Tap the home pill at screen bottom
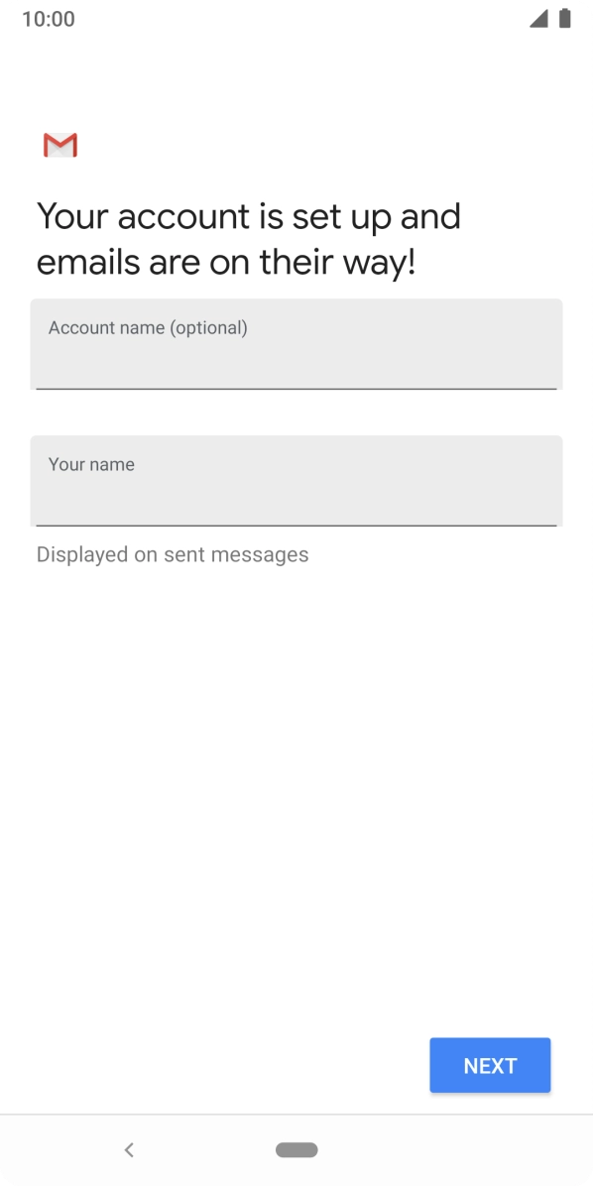The width and height of the screenshot is (593, 1186). tap(296, 1149)
